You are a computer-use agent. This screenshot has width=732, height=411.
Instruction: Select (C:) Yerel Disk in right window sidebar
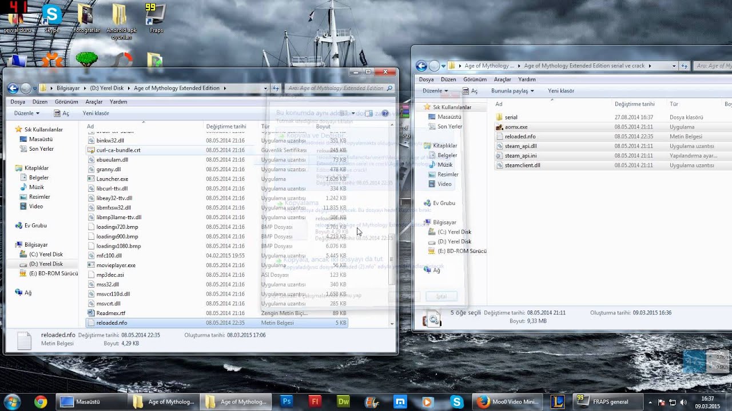pyautogui.click(x=454, y=232)
